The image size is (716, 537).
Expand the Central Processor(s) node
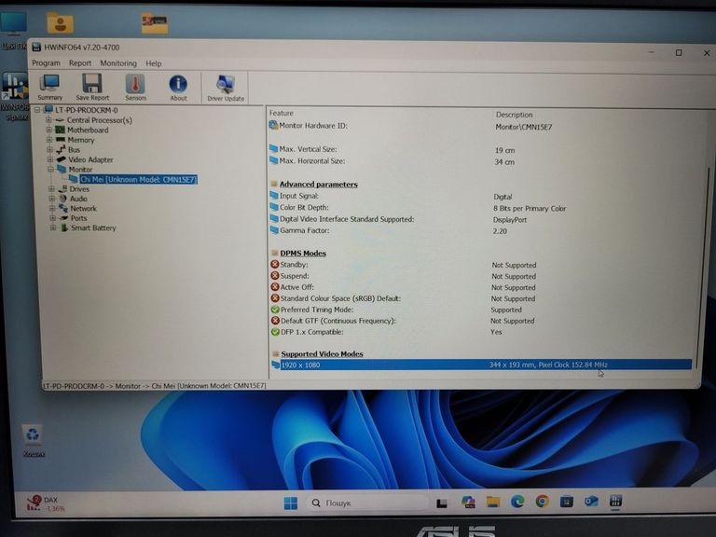click(48, 120)
